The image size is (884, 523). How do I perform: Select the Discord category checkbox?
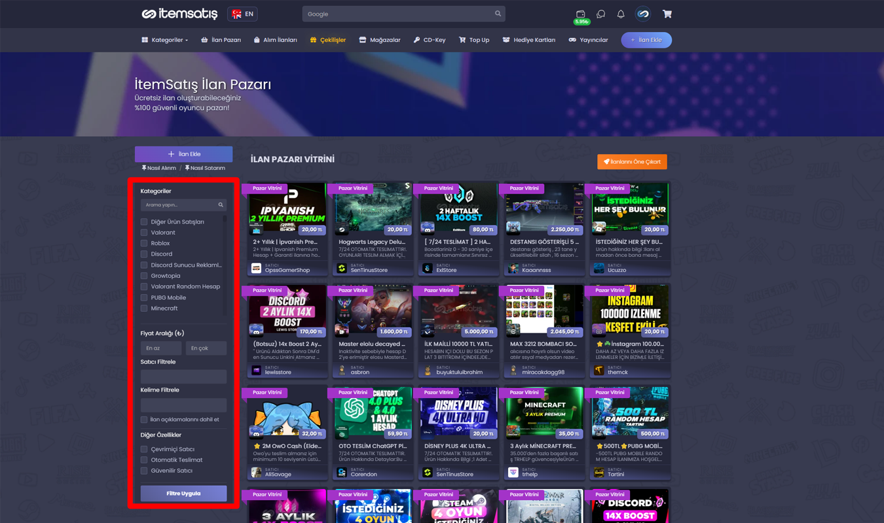[144, 254]
